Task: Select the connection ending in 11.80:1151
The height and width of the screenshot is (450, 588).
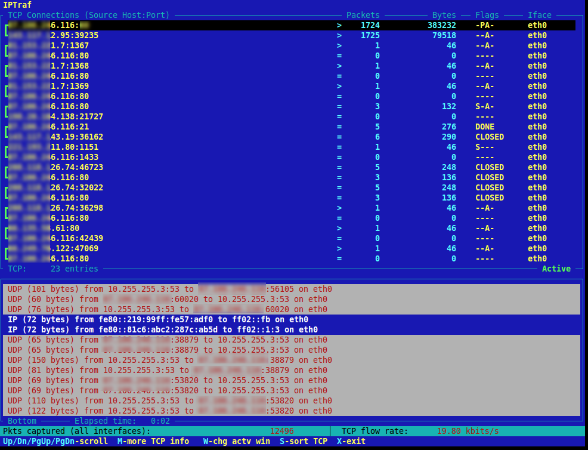Action: (x=292, y=147)
